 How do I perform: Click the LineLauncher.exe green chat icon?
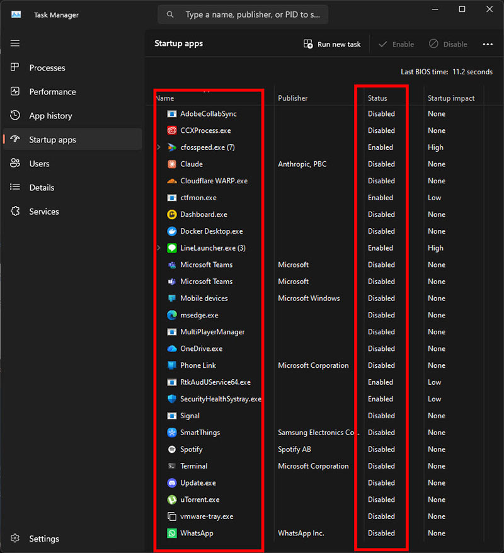click(172, 248)
